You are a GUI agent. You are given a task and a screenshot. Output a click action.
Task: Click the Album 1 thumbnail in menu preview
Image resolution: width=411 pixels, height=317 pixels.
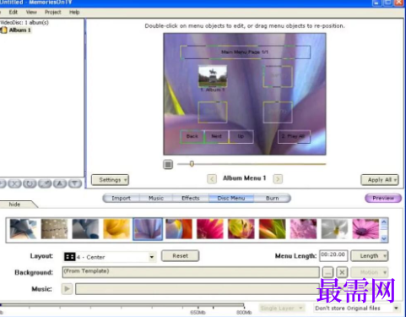tap(213, 76)
